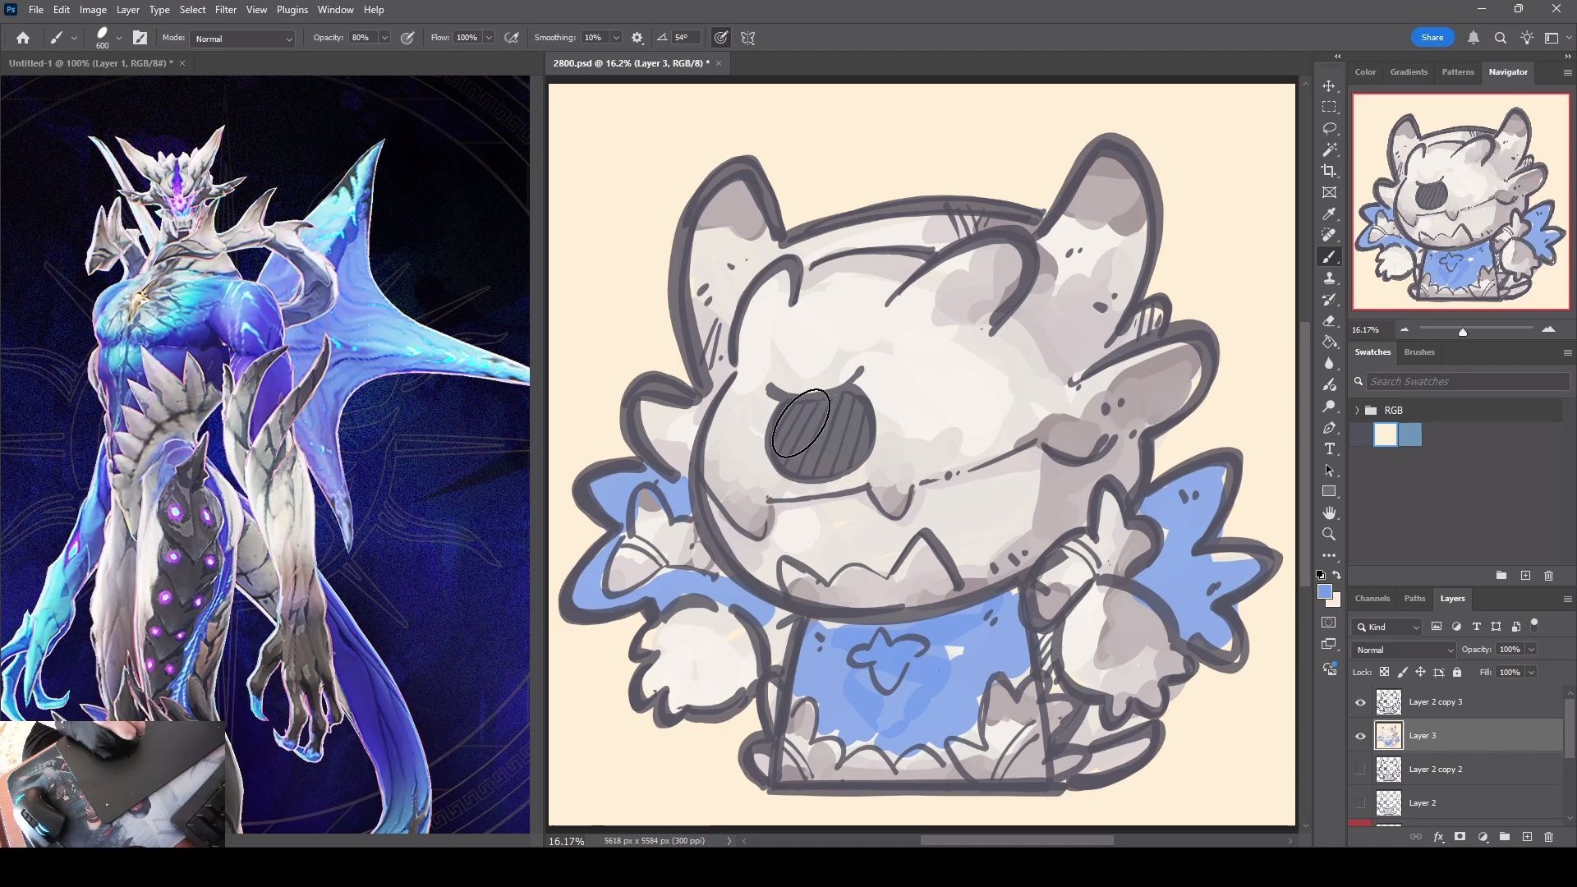Viewport: 1577px width, 887px height.
Task: Show Layer 2 copy 2 visibility box
Action: (x=1360, y=770)
